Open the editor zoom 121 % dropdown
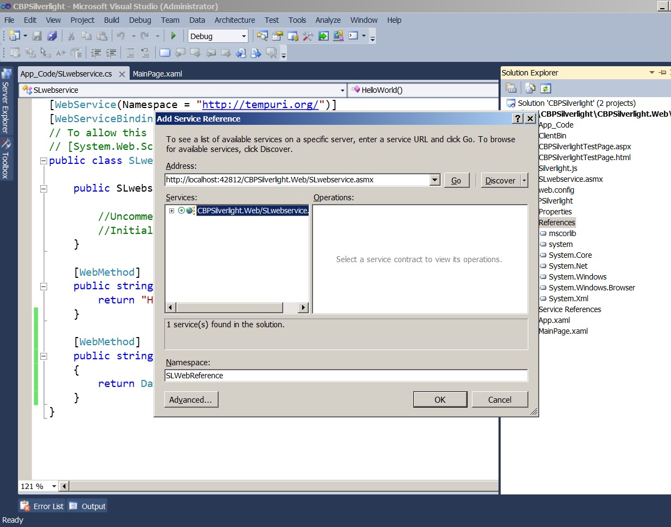The height and width of the screenshot is (527, 671). (54, 486)
